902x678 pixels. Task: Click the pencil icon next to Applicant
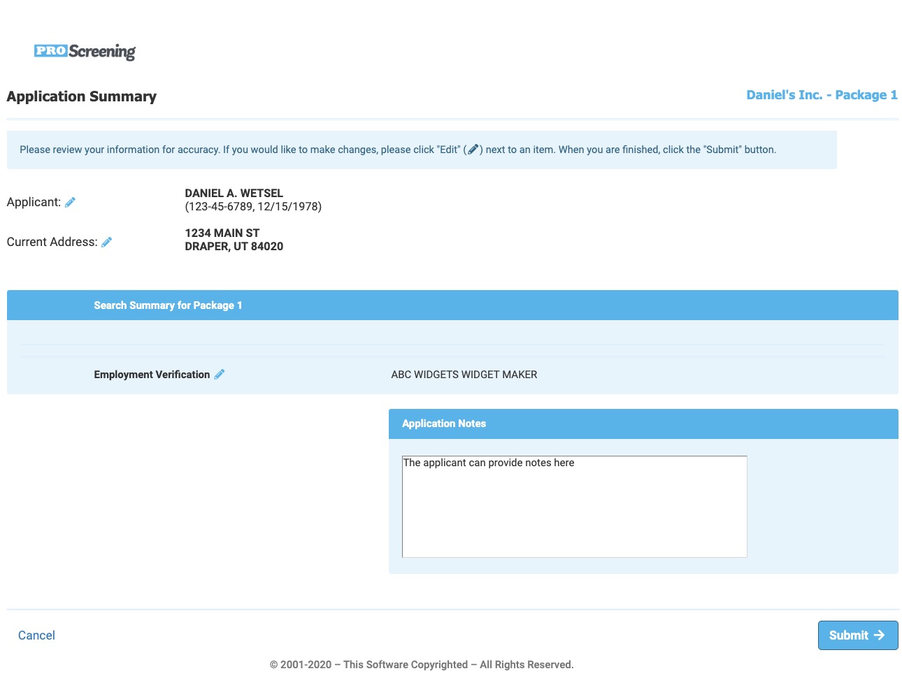70,203
